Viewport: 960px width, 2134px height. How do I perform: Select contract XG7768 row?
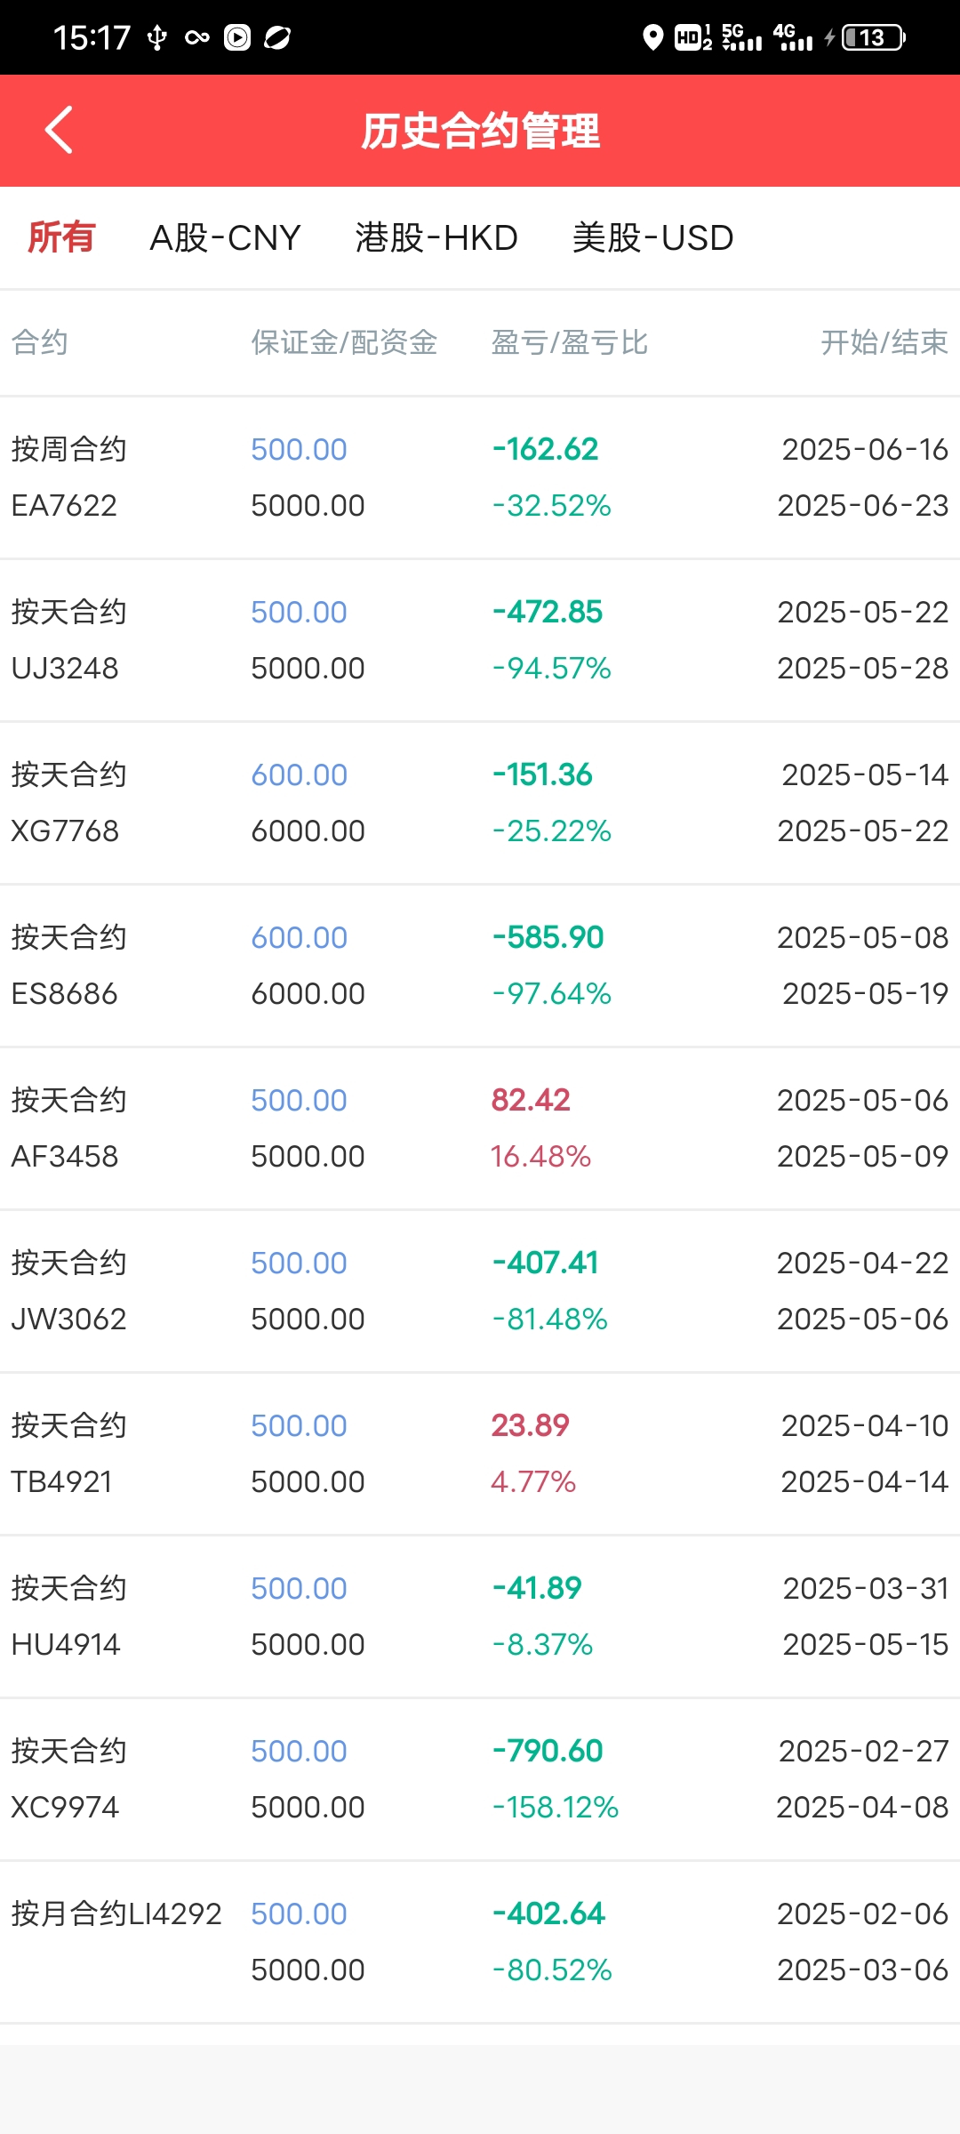click(480, 803)
